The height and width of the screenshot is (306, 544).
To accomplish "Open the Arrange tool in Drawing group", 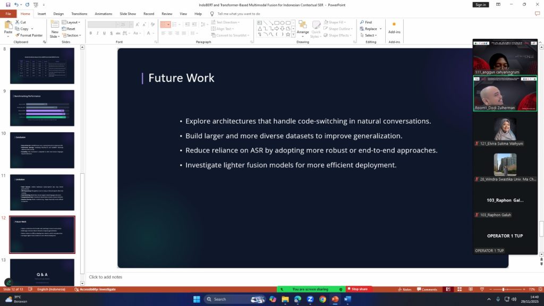I will click(x=303, y=28).
